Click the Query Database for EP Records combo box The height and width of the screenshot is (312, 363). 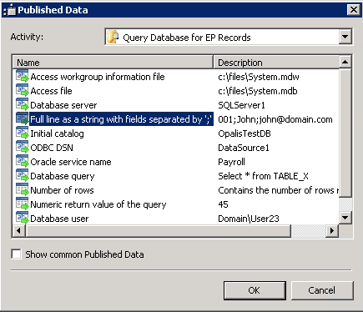229,37
